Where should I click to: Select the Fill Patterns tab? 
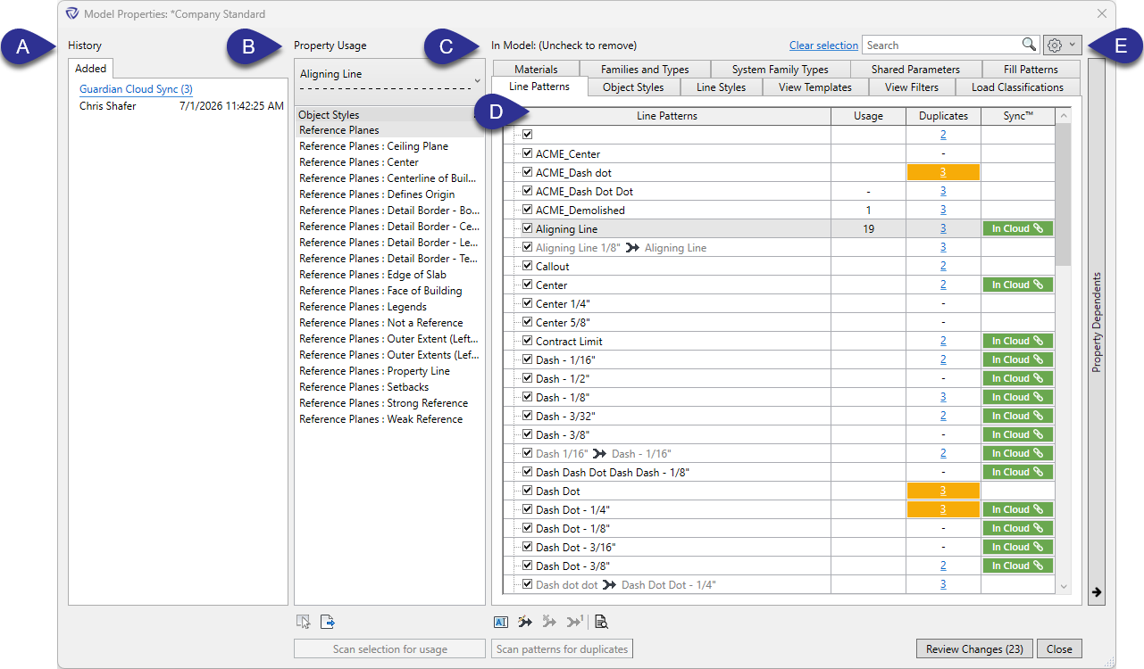pos(1031,69)
